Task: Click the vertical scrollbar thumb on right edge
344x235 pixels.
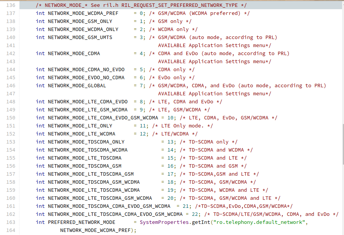Action: click(343, 144)
